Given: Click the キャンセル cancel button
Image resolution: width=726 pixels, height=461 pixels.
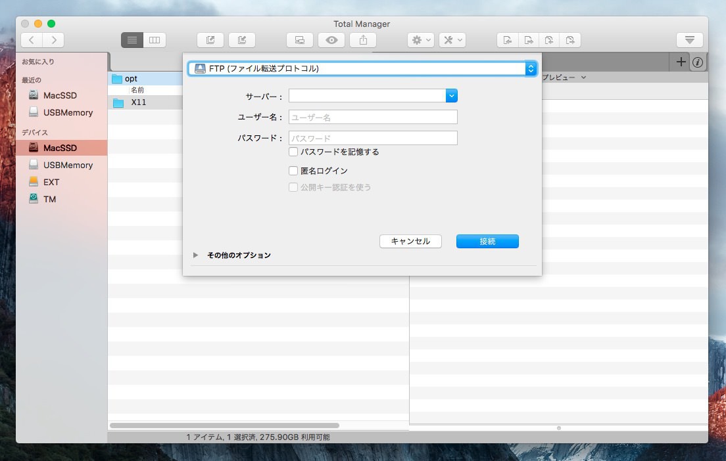Looking at the screenshot, I should (410, 242).
